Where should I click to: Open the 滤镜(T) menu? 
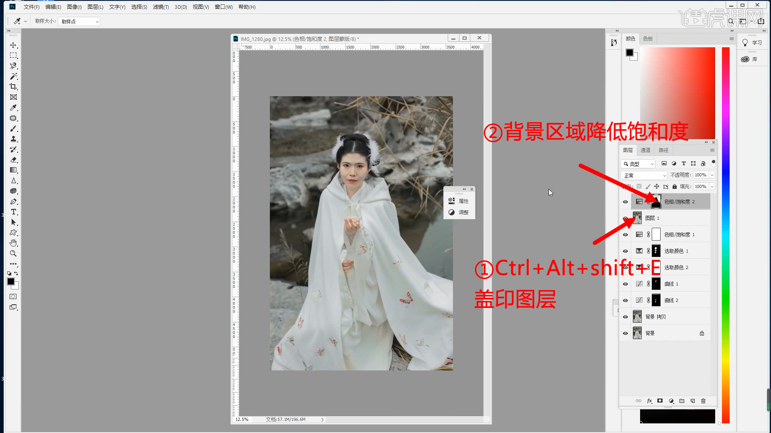pos(161,7)
